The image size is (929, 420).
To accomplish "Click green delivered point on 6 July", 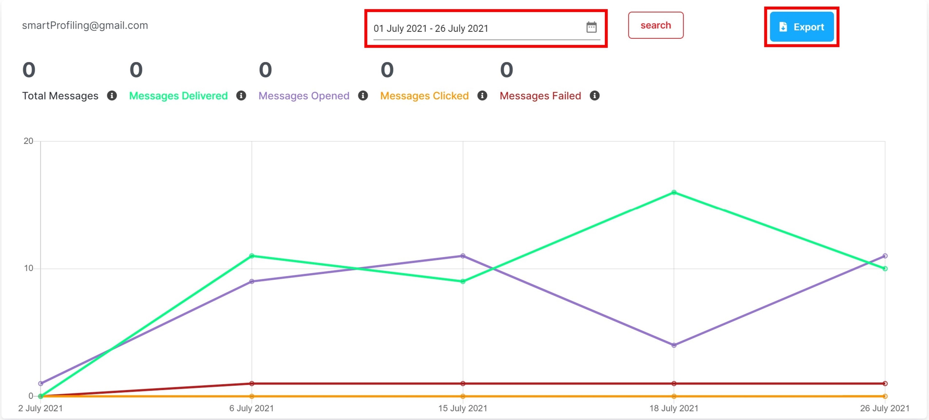I will [x=252, y=256].
